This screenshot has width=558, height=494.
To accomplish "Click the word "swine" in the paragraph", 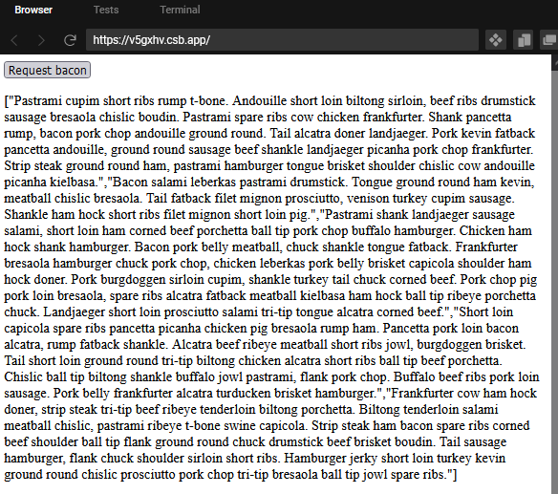I will [x=240, y=426].
